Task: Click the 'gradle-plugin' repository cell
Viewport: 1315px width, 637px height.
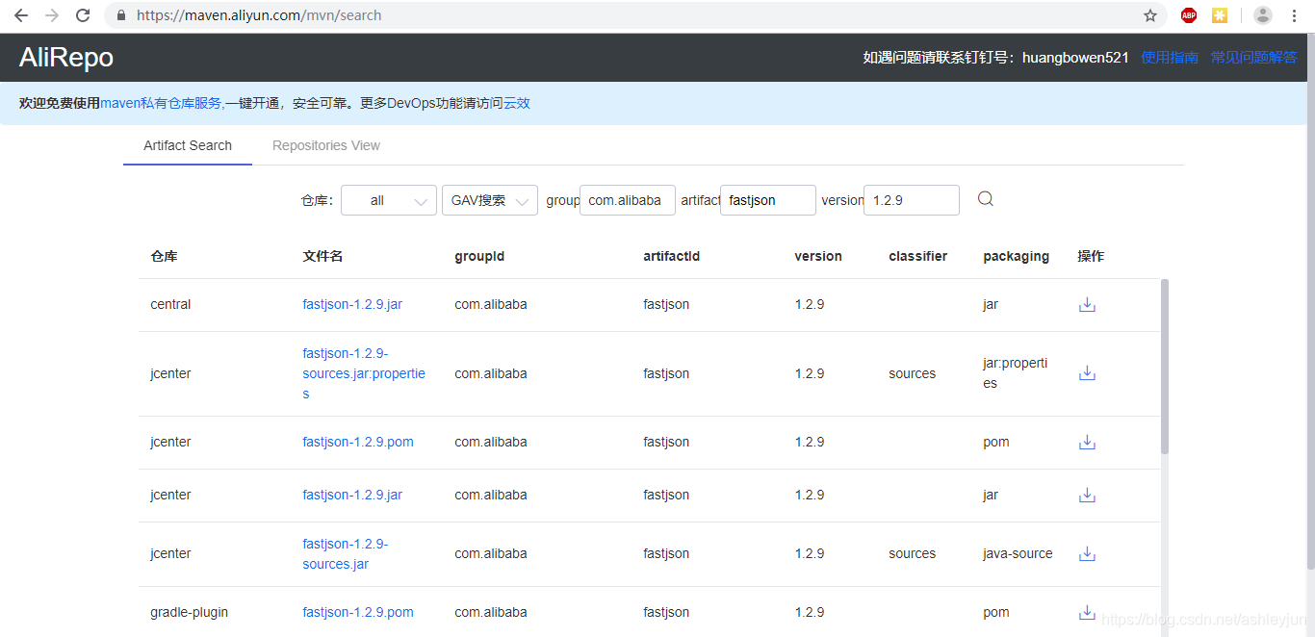Action: click(190, 613)
